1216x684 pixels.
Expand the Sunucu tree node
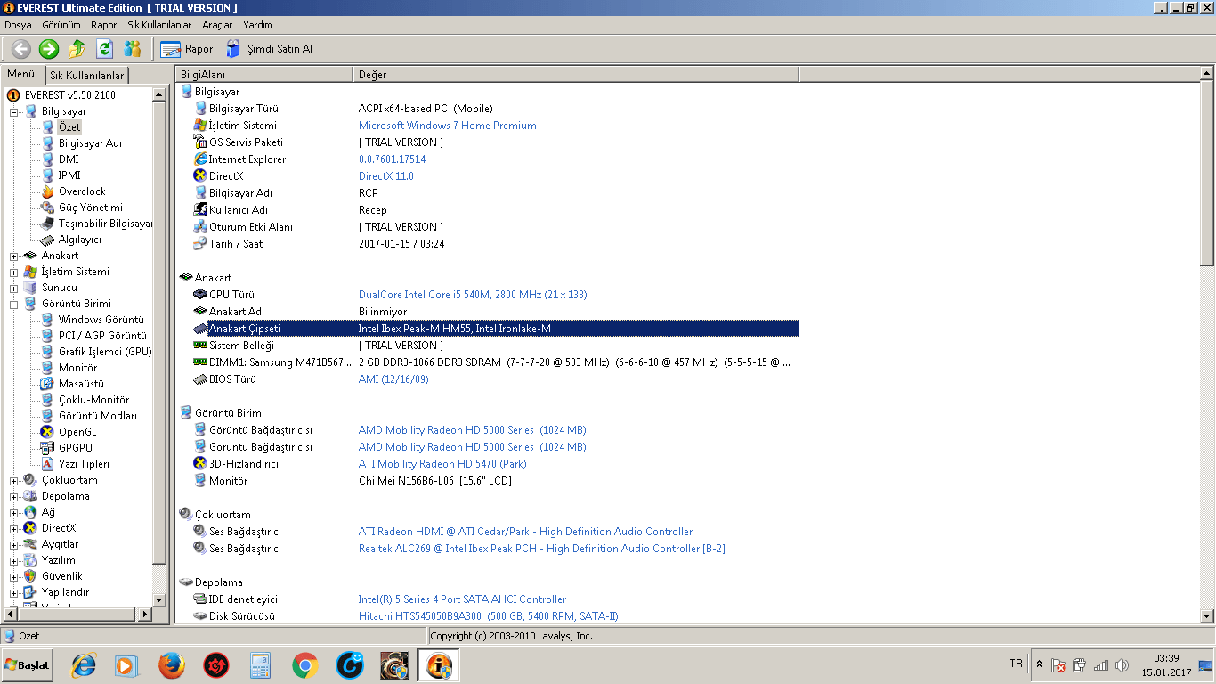(x=14, y=288)
